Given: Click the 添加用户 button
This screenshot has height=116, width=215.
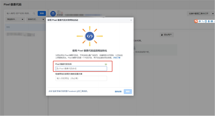Looking at the screenshot, I should click(x=167, y=35).
